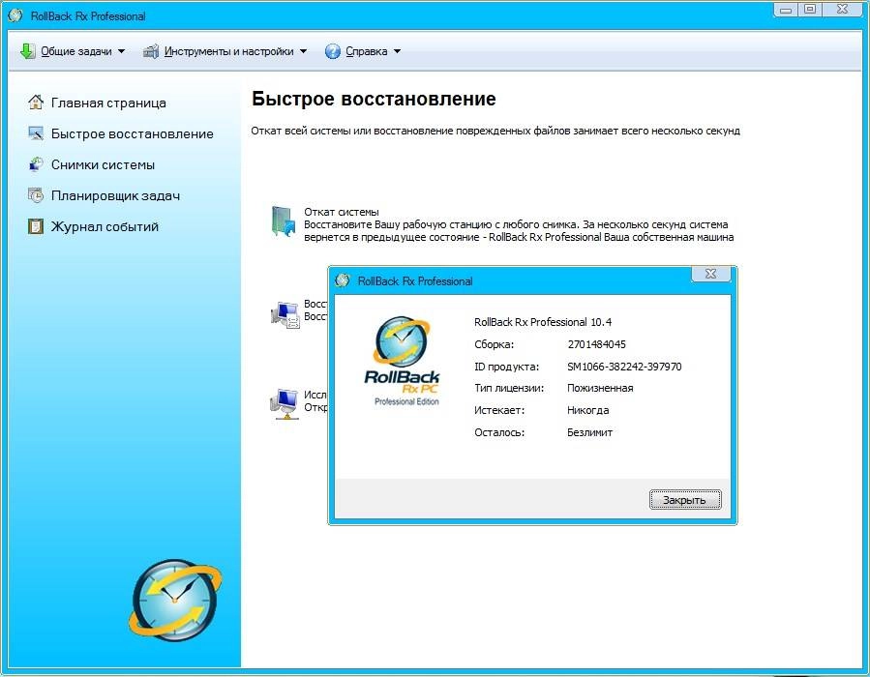Open the Справка menu
This screenshot has height=677, width=870.
click(x=366, y=51)
